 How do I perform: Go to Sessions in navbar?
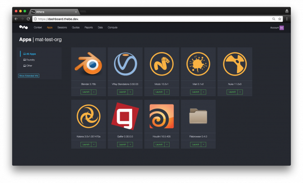[x=62, y=28]
